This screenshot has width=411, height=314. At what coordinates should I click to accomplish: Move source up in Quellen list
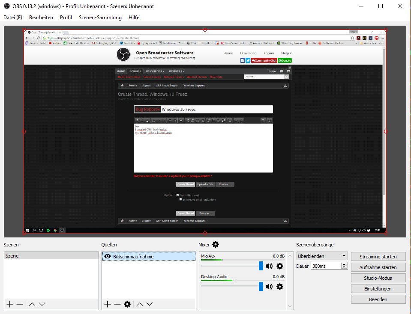(x=140, y=304)
